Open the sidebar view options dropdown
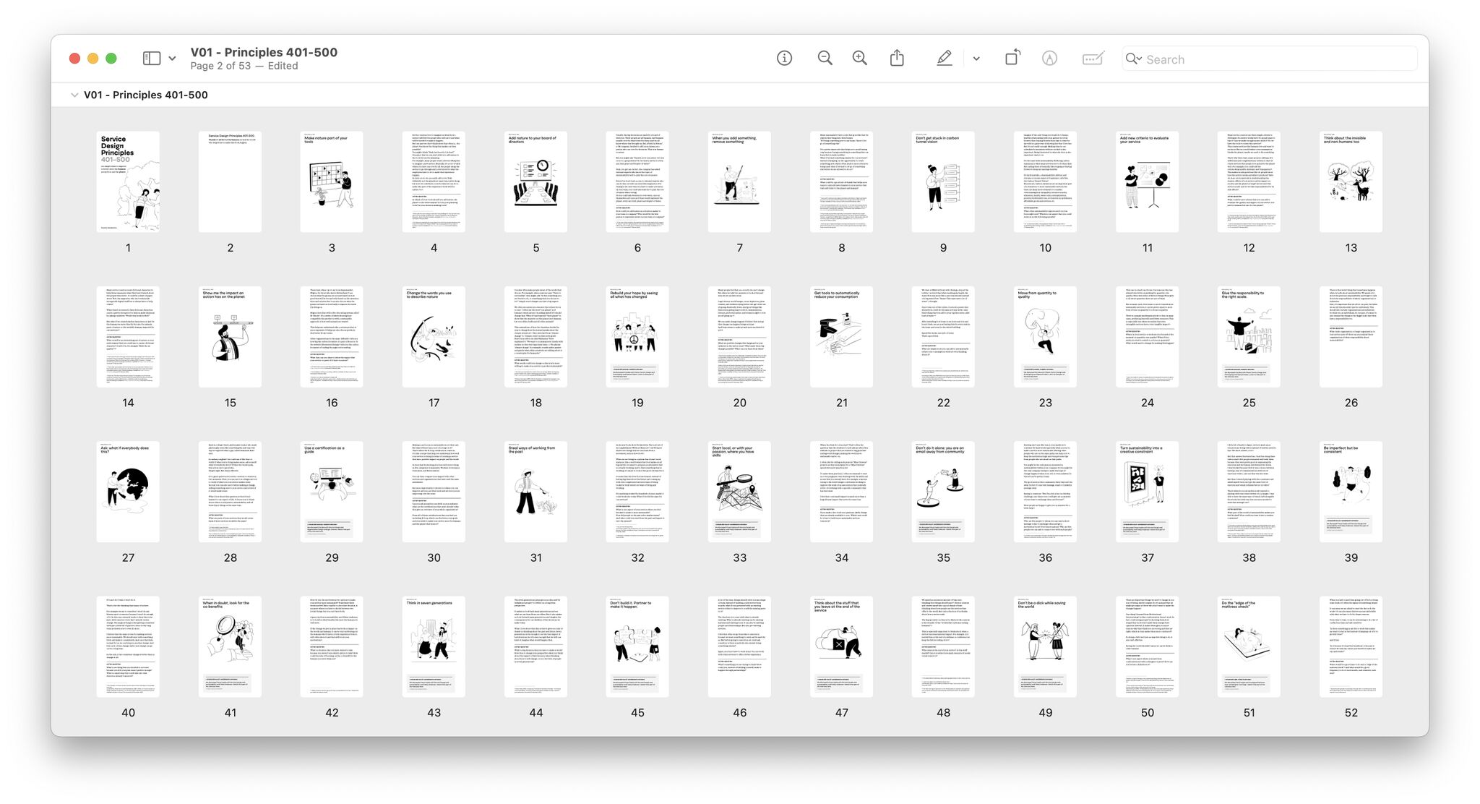The width and height of the screenshot is (1480, 804). 172,59
